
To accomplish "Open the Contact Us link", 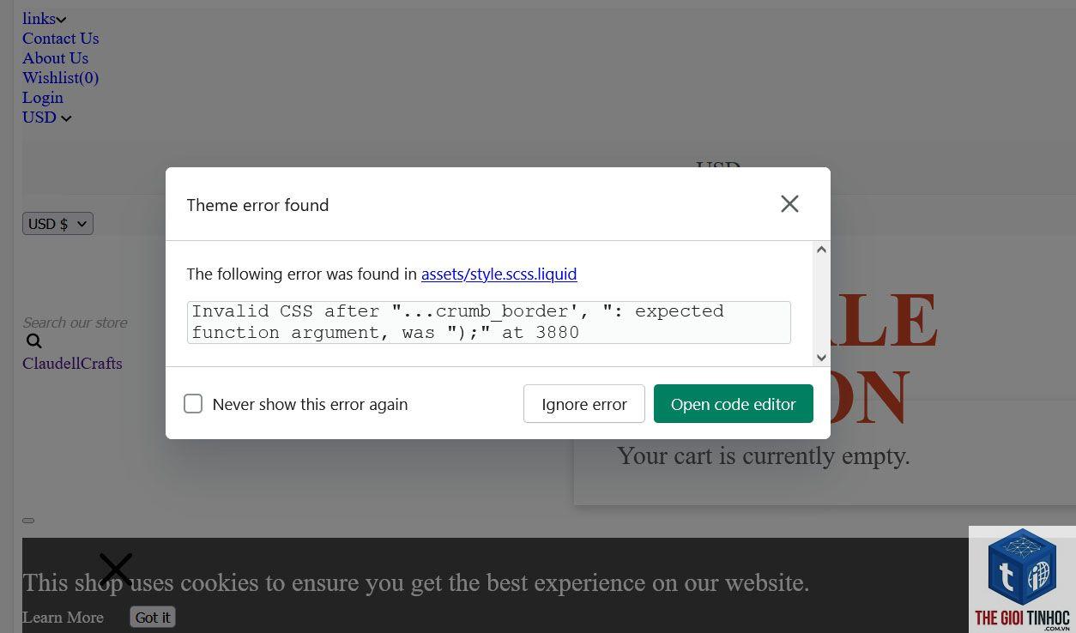I will [60, 38].
